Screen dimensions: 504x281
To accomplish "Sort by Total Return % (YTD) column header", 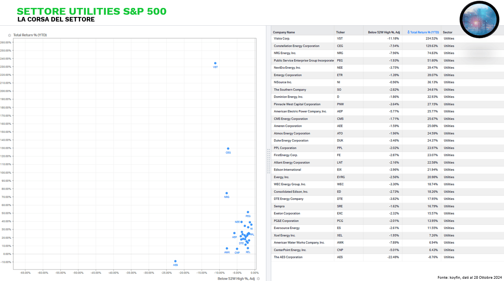I will point(425,32).
